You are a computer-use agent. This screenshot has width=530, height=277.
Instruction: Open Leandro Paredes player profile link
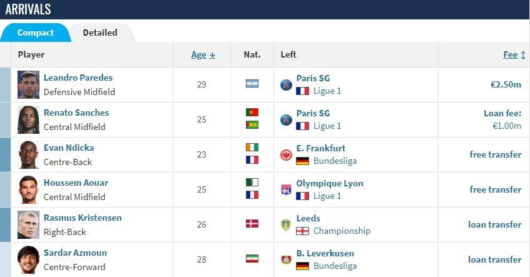[x=78, y=78]
